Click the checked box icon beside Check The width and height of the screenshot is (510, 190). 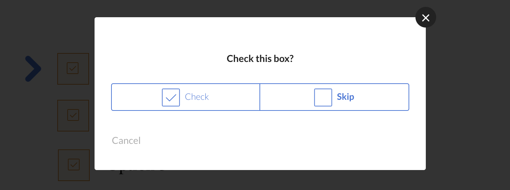(171, 97)
